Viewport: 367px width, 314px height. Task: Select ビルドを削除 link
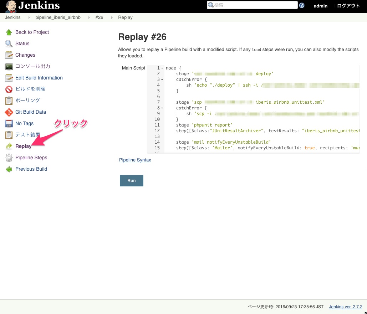[30, 89]
